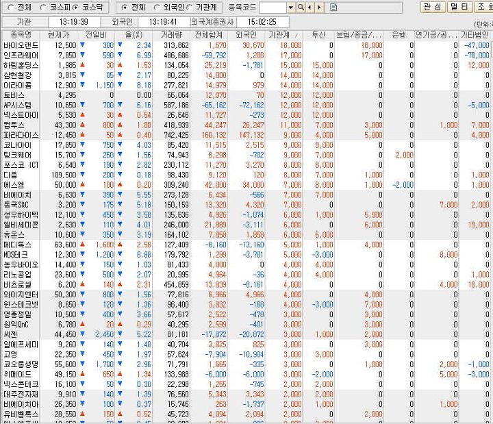Sort by the 거래량 column header
Viewport: 493px width, 424px height.
pyautogui.click(x=171, y=35)
